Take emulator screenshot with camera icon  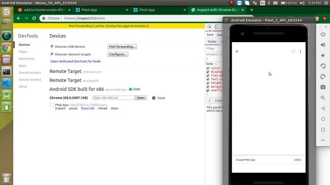323,87
